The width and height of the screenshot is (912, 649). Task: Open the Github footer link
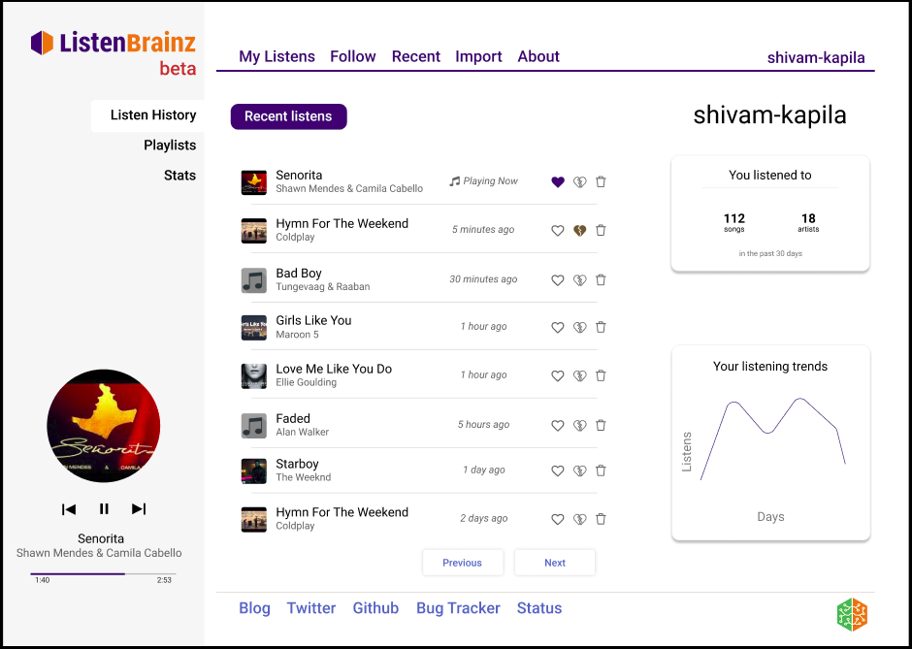pos(375,608)
